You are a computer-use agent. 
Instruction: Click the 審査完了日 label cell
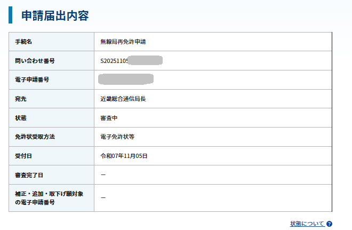[28, 175]
